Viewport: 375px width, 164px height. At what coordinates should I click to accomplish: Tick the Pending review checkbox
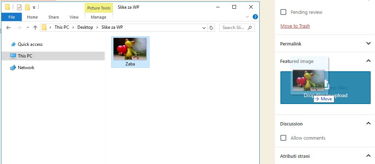[x=283, y=12]
